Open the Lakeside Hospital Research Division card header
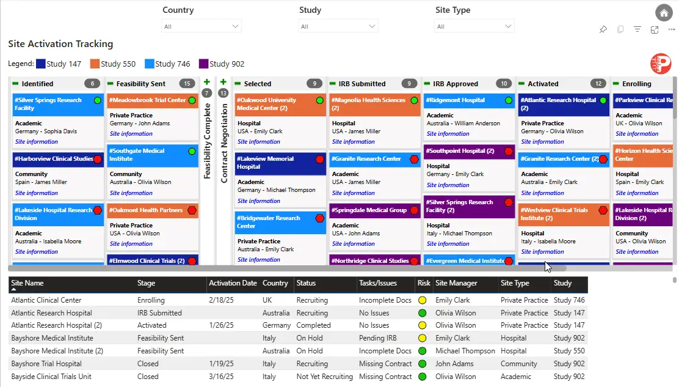Viewport: 679px width, 387px height. (58, 214)
